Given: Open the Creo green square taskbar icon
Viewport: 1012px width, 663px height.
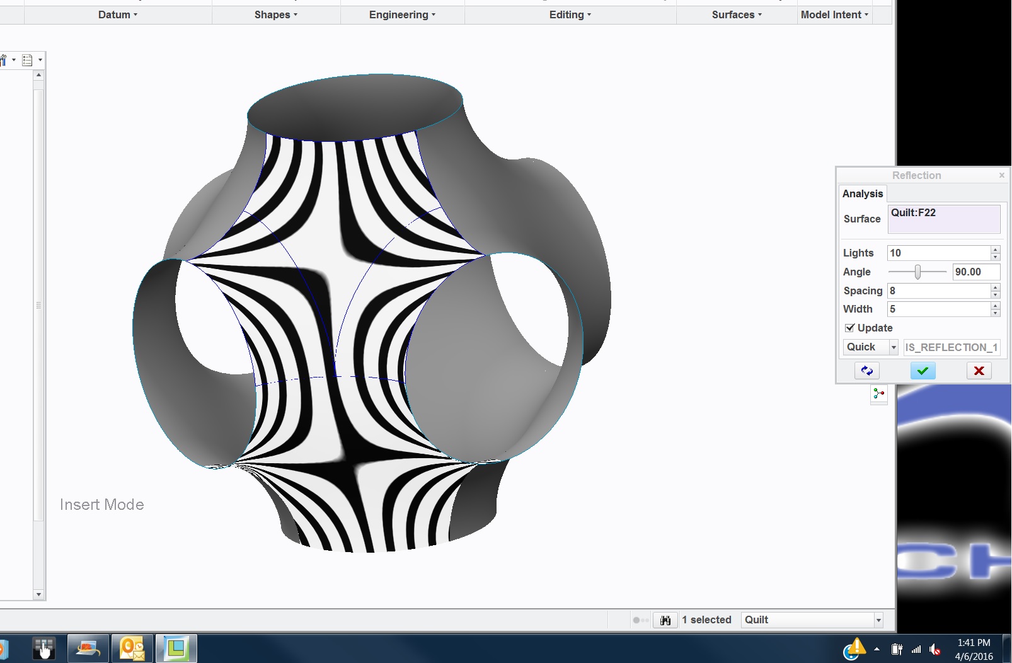Looking at the screenshot, I should click(x=176, y=649).
